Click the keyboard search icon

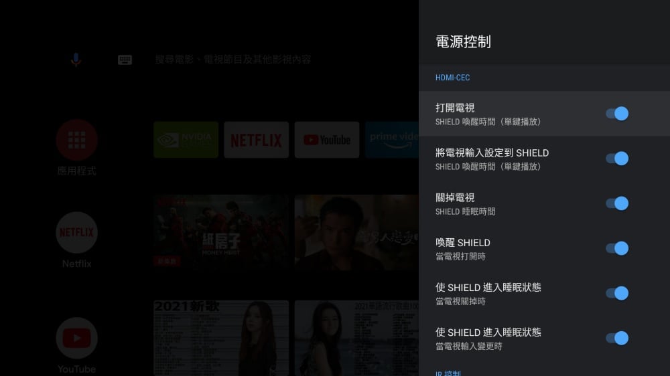tap(125, 60)
